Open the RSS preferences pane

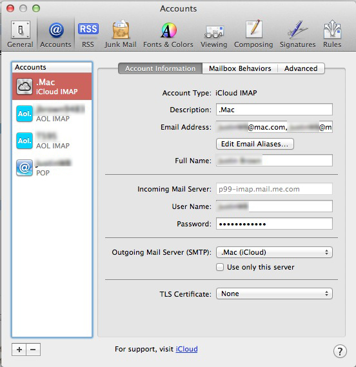88,34
